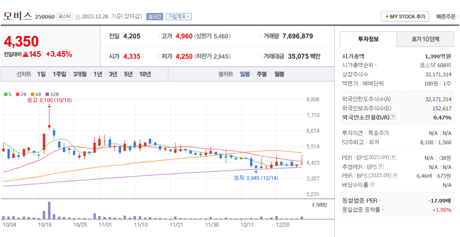Select 주봉 candlestick chart

click(262, 74)
